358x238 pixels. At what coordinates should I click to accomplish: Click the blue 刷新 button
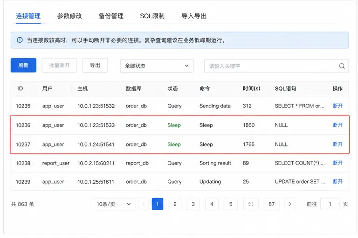pyautogui.click(x=23, y=66)
